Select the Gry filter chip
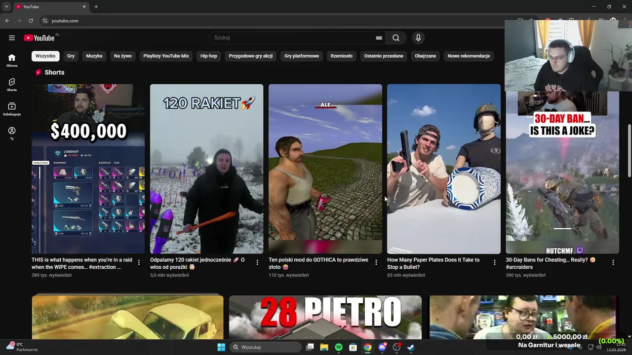 [71, 56]
